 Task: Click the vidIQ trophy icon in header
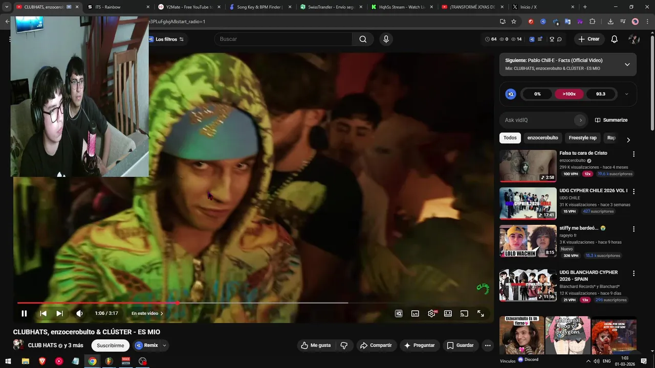coord(552,39)
